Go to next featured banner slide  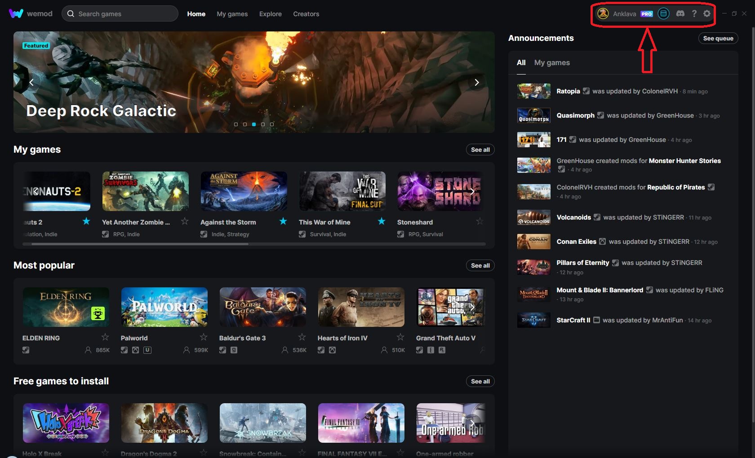click(477, 82)
